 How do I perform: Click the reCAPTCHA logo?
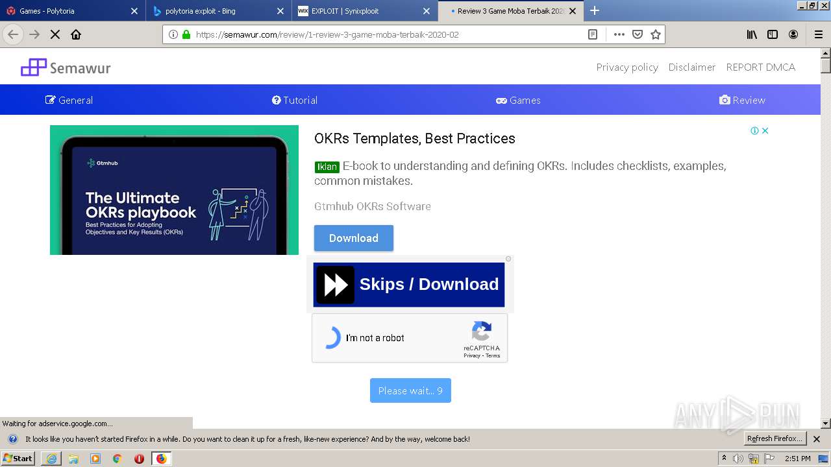pyautogui.click(x=482, y=331)
